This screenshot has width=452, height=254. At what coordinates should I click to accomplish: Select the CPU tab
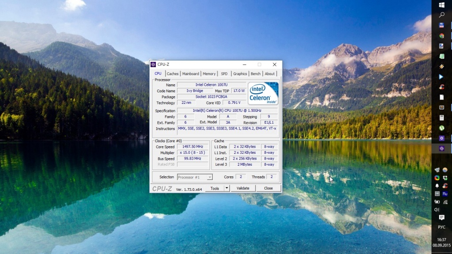(x=158, y=74)
